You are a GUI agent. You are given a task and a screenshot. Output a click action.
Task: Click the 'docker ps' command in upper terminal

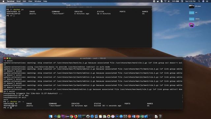click(x=18, y=10)
